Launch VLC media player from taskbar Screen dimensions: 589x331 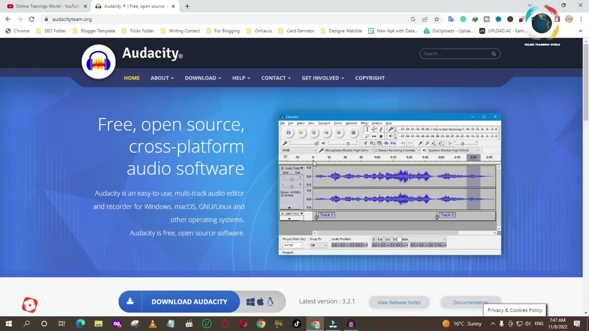tap(152, 324)
